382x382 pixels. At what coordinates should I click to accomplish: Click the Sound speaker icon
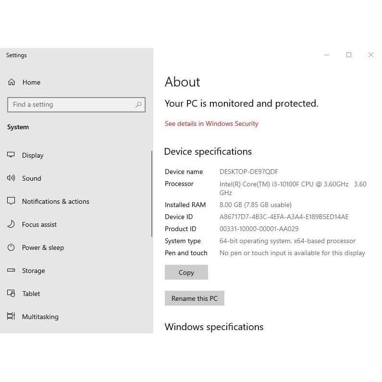11,178
